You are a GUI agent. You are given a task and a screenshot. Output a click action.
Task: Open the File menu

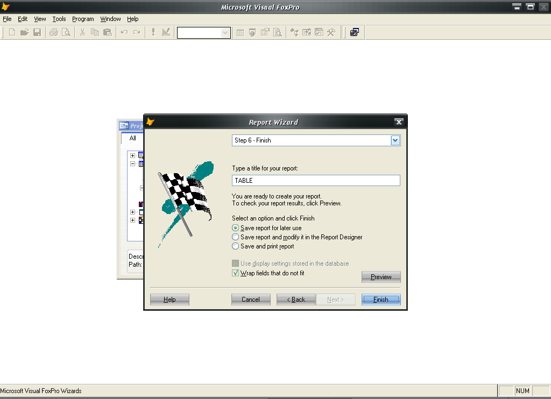[x=7, y=19]
